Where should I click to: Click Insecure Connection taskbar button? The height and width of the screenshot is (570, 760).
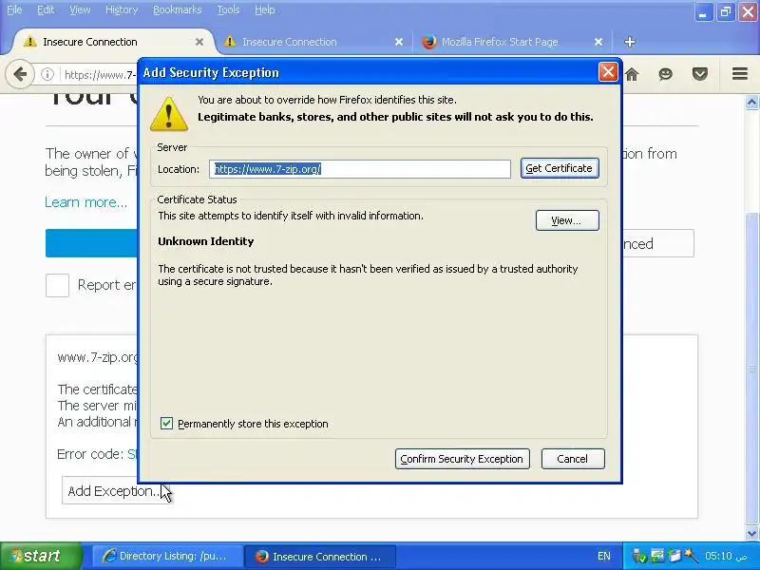pyautogui.click(x=320, y=556)
